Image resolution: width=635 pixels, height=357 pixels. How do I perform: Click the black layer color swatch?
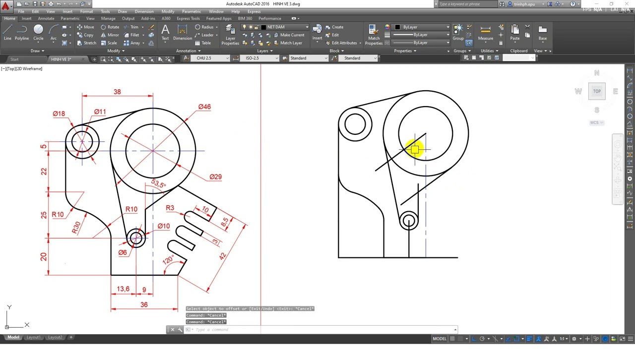(263, 27)
